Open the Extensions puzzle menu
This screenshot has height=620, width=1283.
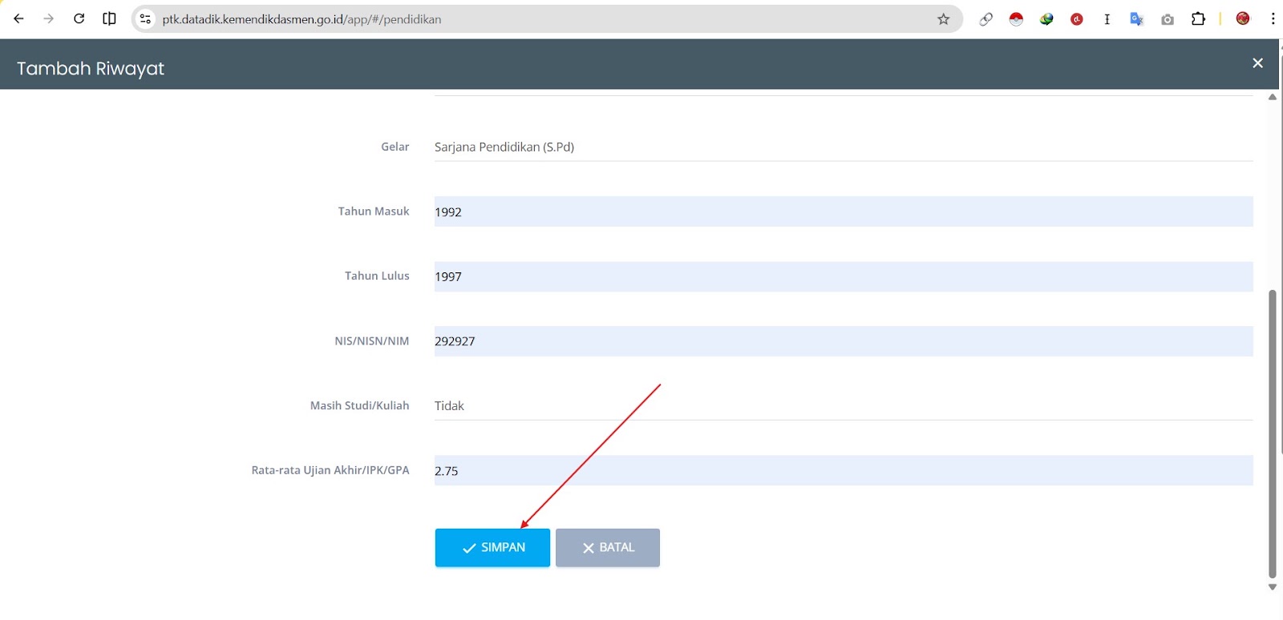1198,18
